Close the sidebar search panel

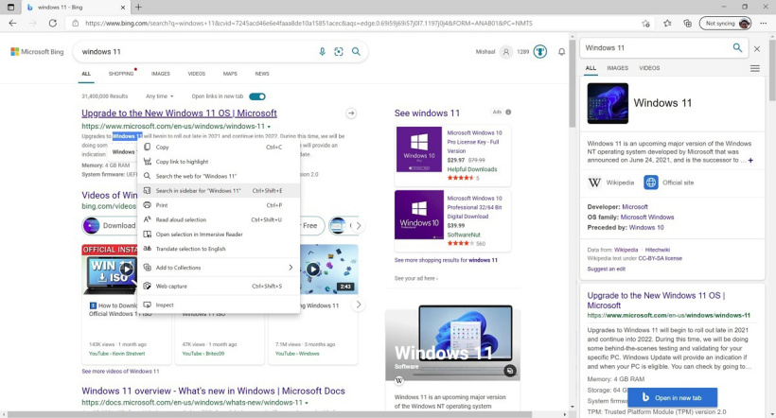point(757,48)
